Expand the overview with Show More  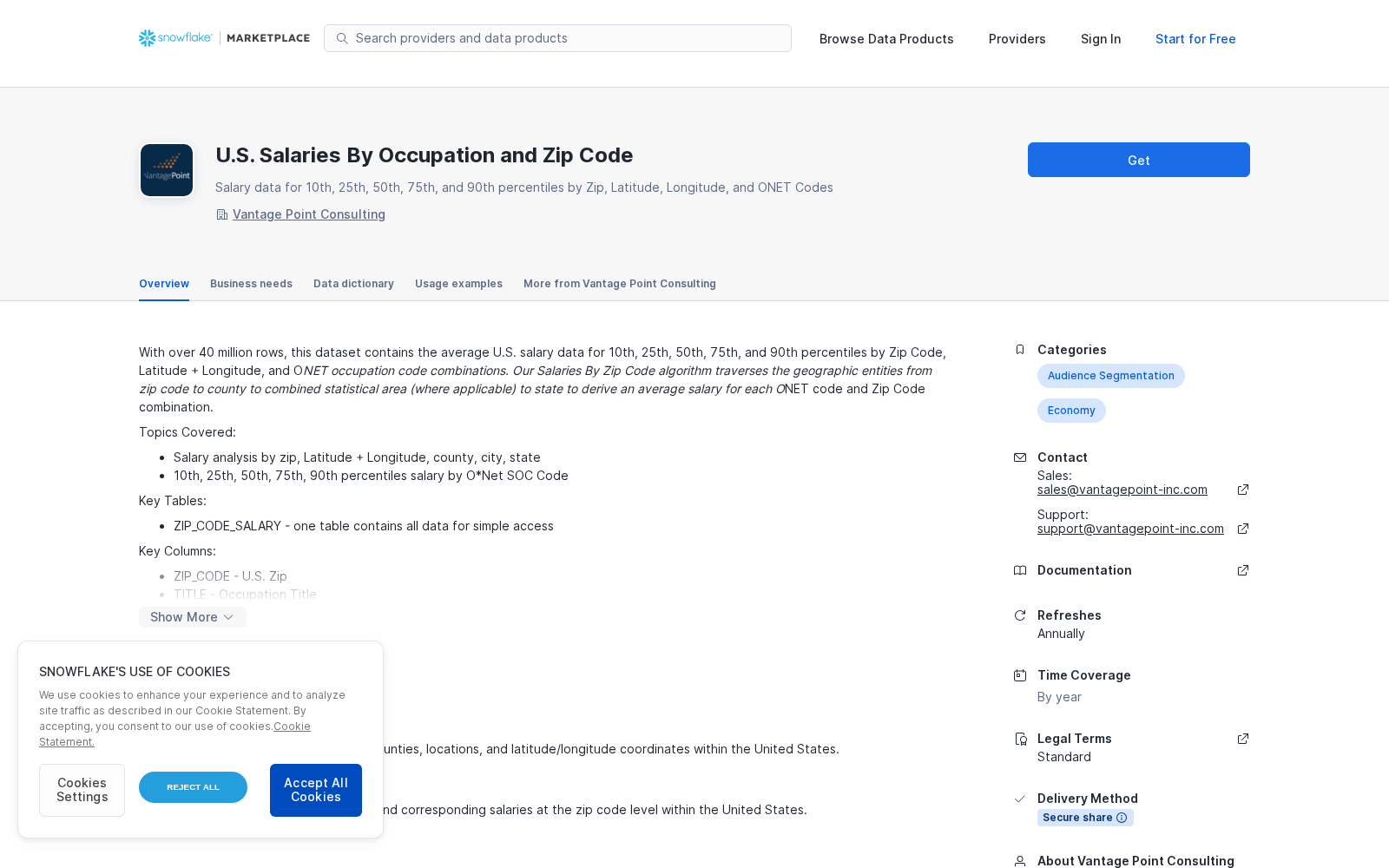(x=193, y=617)
